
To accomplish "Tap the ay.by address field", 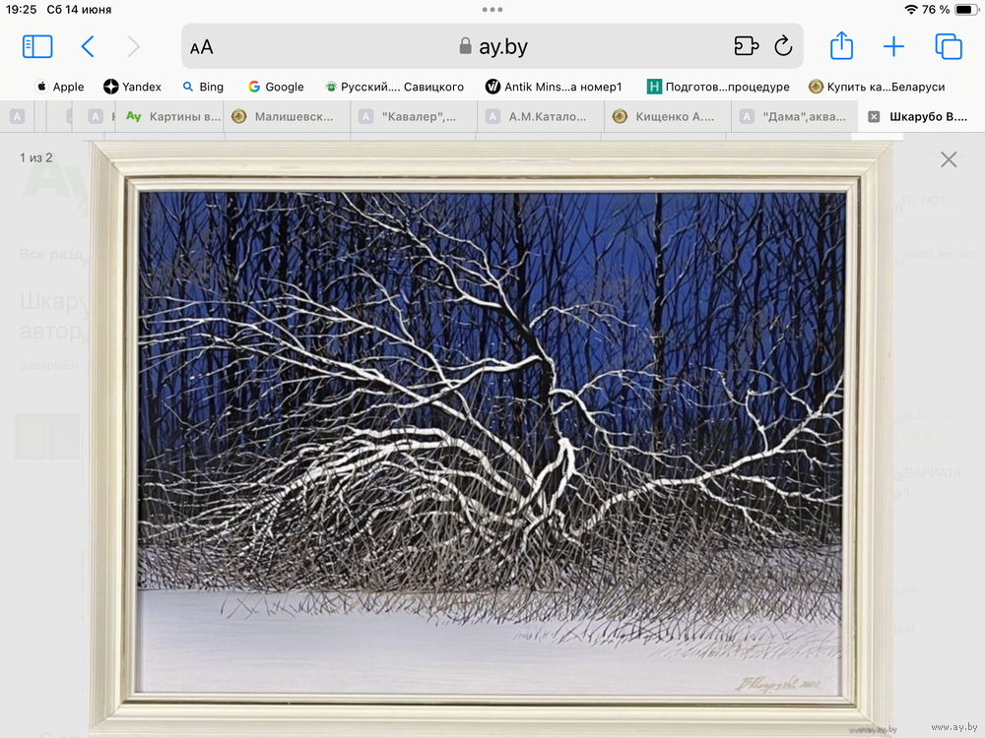I will tap(492, 46).
